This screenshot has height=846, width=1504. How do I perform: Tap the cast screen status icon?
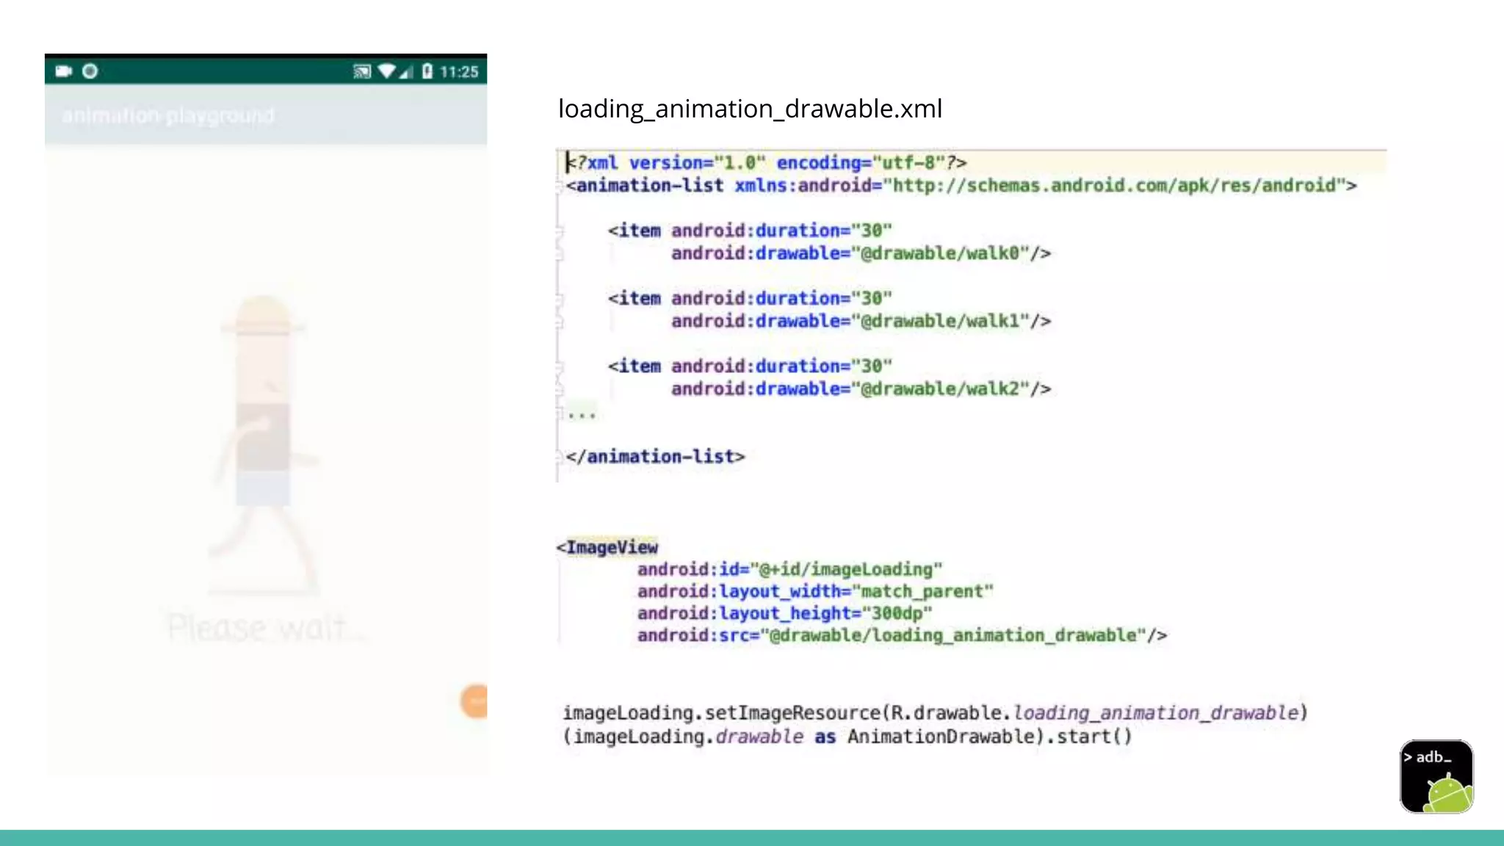[361, 71]
